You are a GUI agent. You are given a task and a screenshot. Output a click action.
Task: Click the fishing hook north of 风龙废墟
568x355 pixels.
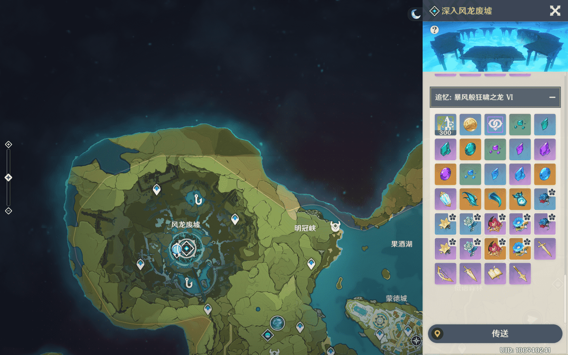pyautogui.click(x=198, y=199)
